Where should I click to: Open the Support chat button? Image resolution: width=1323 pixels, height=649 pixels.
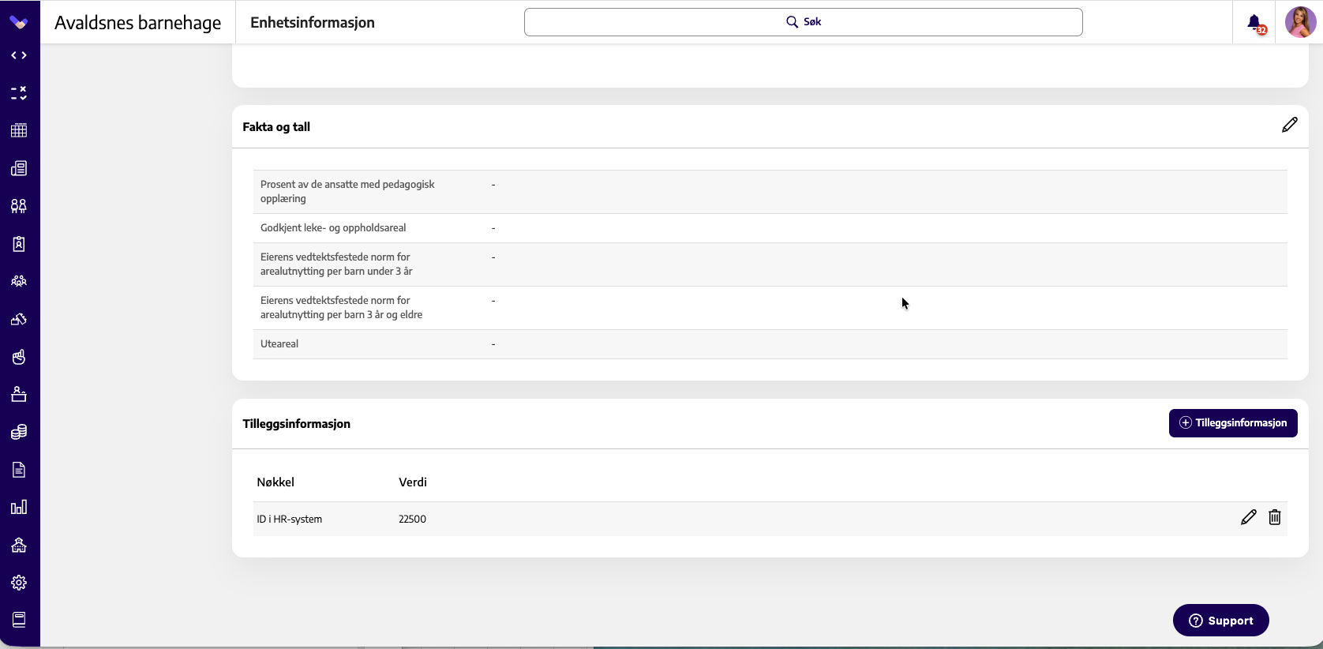coord(1221,621)
